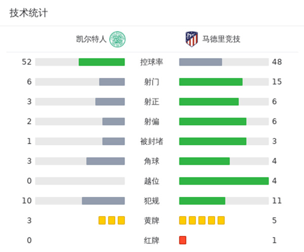
Task: Click the 越位 offside stat label
Action: [x=151, y=181]
